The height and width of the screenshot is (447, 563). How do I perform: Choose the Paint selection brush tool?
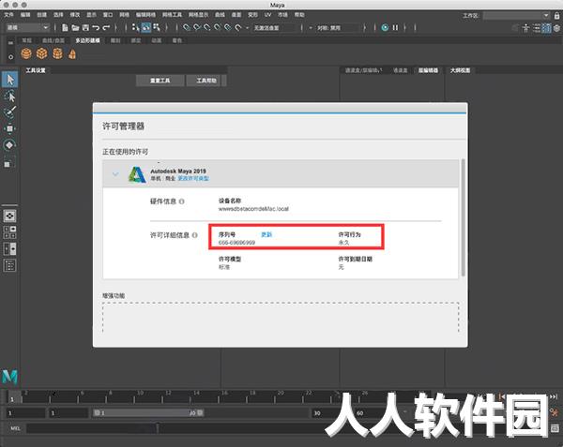[9, 112]
